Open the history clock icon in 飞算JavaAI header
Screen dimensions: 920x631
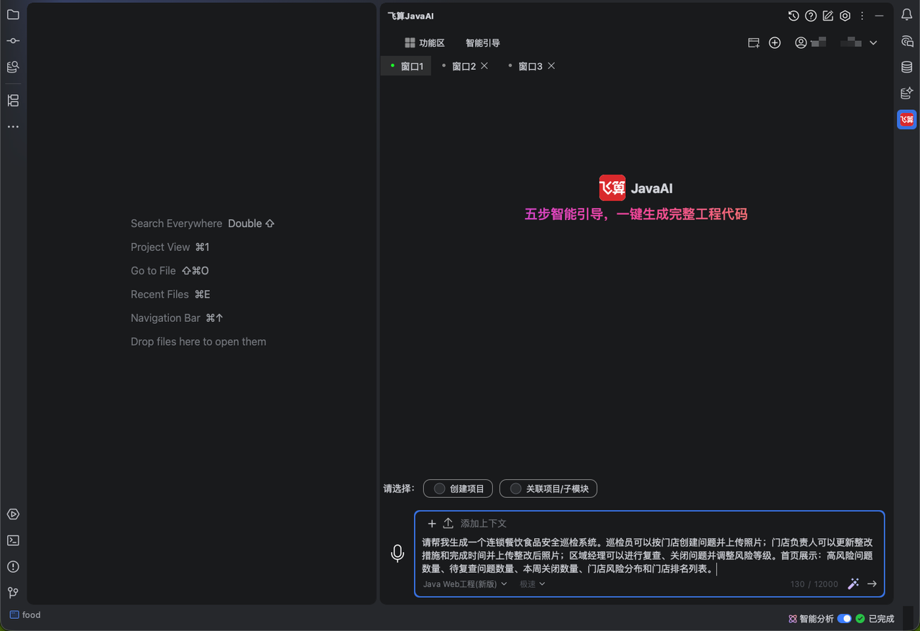click(793, 16)
